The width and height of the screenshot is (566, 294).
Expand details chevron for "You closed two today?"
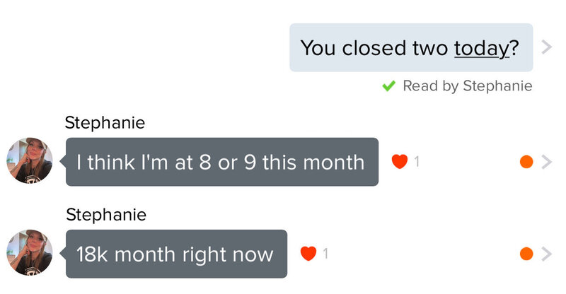[x=545, y=47]
